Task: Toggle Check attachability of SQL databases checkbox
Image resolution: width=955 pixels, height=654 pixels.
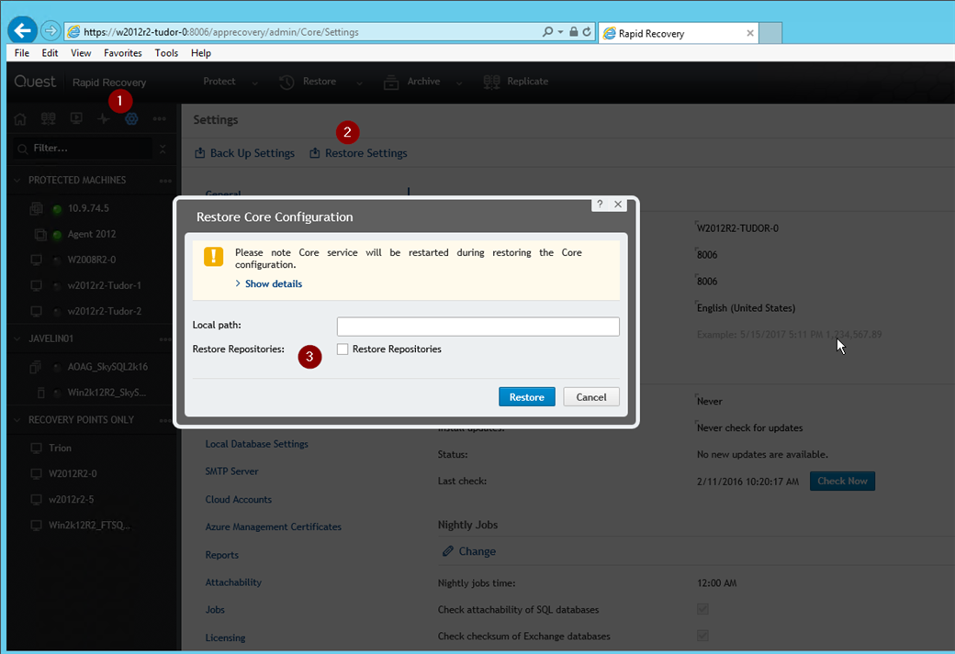Action: (702, 609)
